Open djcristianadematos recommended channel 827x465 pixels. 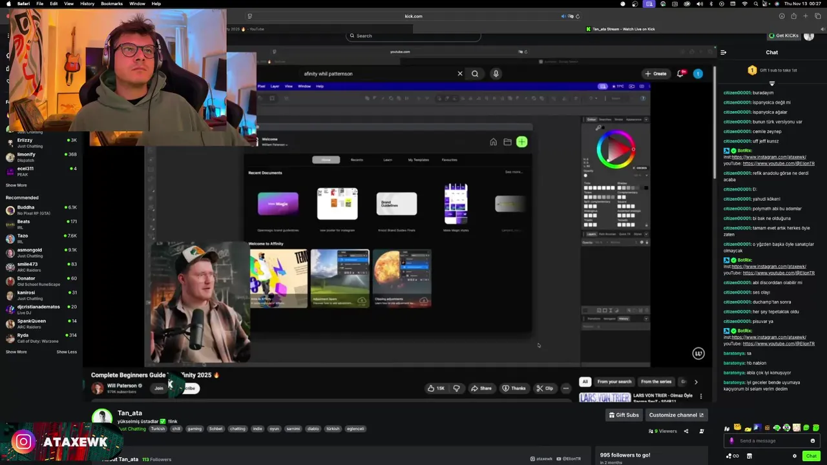[x=41, y=309]
